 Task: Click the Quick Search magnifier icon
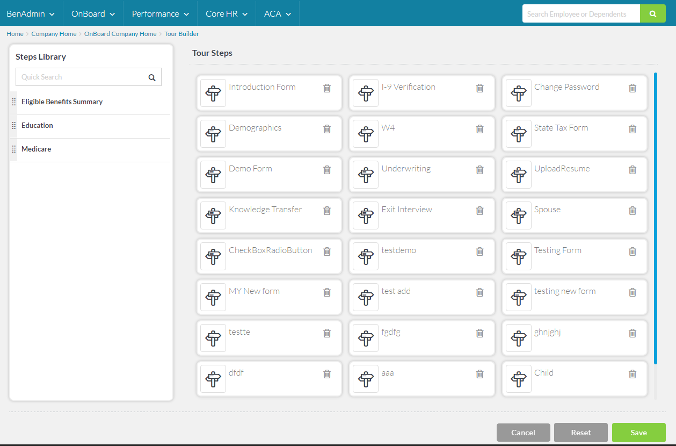pyautogui.click(x=152, y=77)
